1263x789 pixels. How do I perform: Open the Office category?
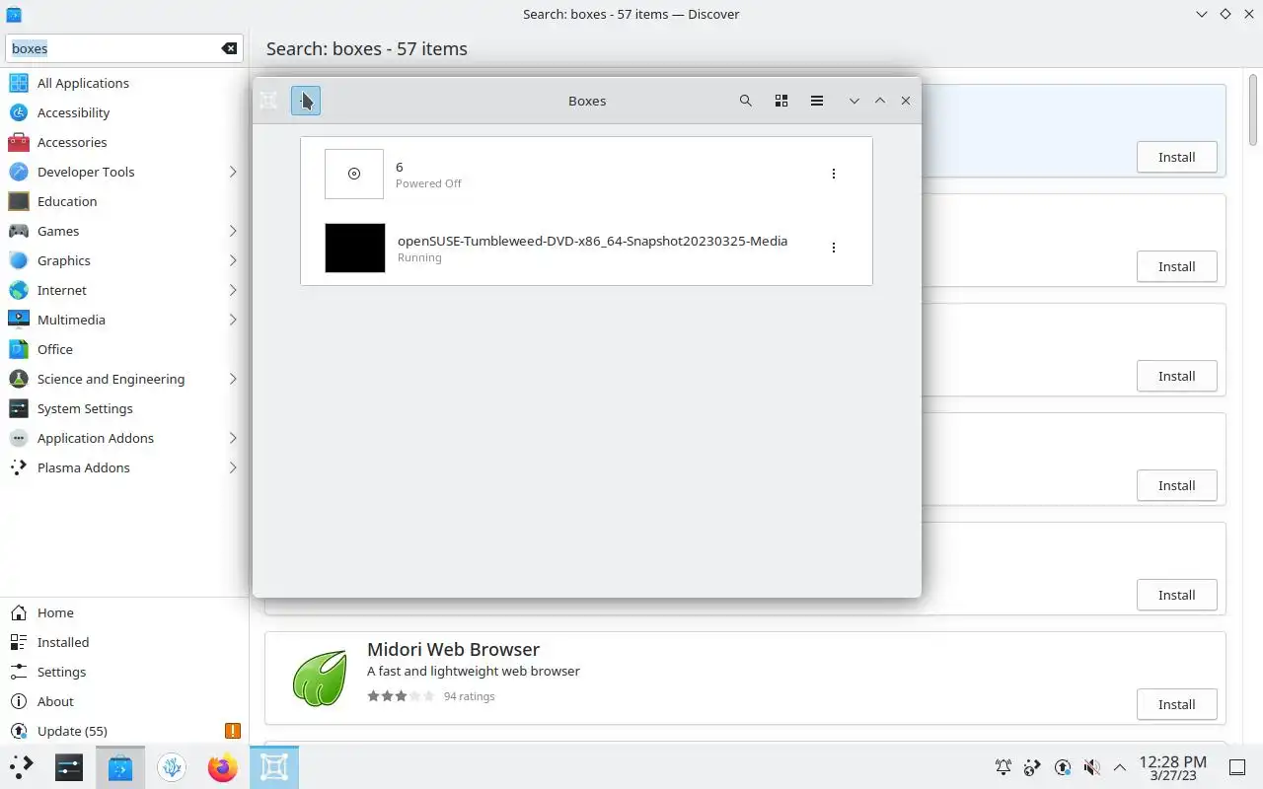[124, 349]
